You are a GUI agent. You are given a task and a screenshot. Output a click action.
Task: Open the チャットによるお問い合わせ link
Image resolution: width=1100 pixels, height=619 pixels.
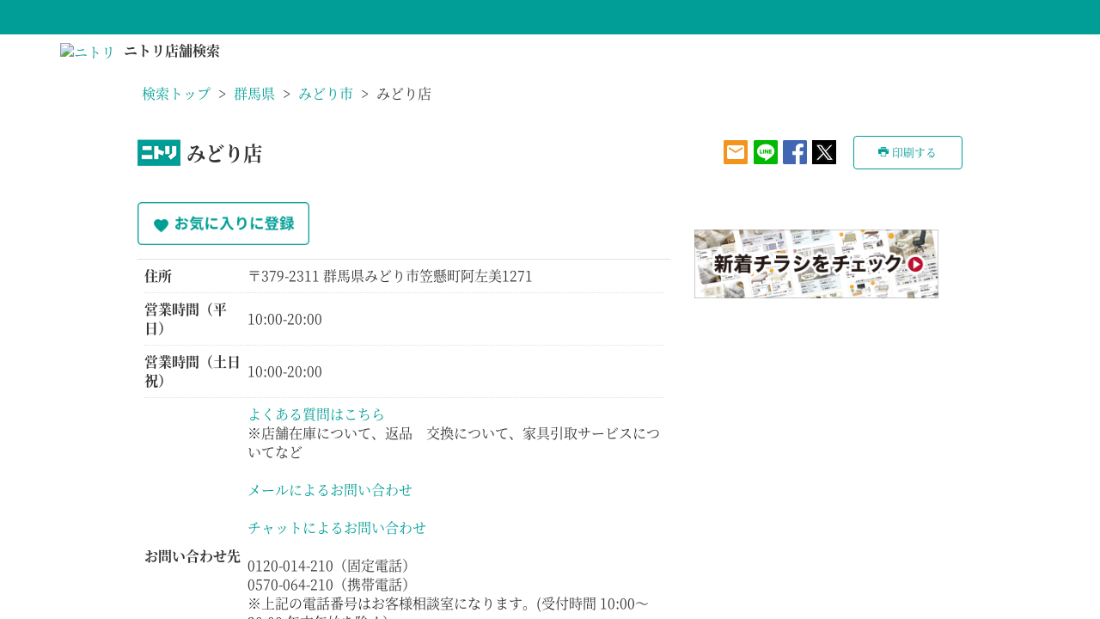click(x=337, y=528)
